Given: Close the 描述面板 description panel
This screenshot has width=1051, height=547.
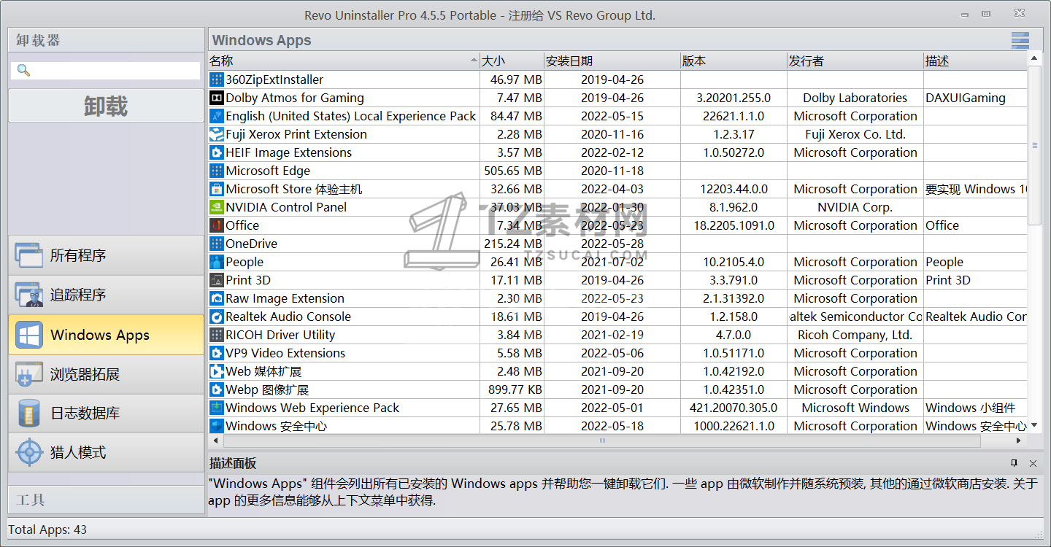Looking at the screenshot, I should coord(1033,463).
